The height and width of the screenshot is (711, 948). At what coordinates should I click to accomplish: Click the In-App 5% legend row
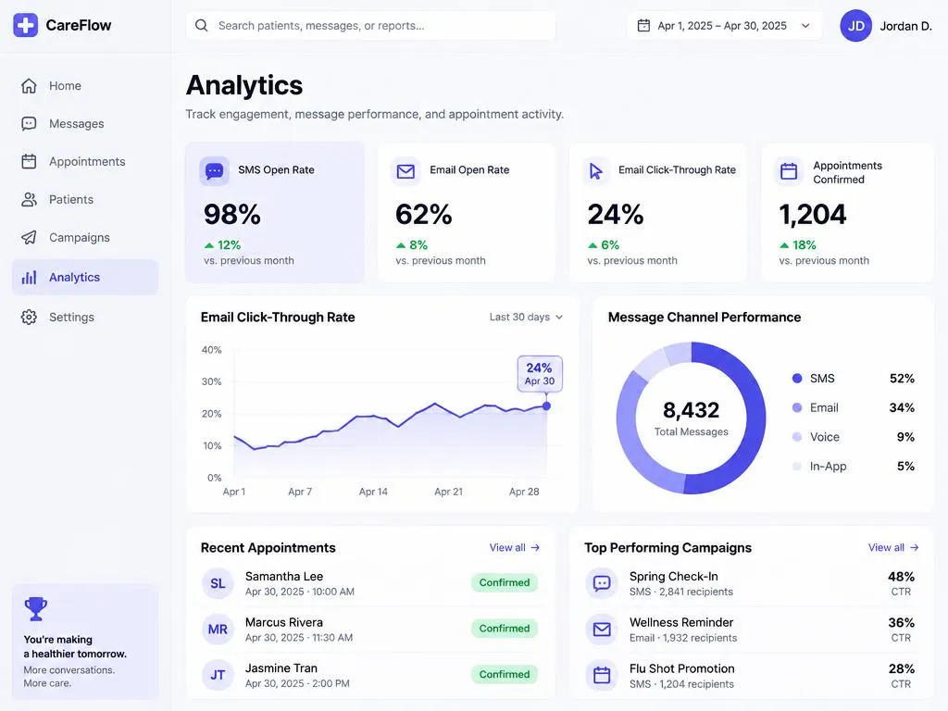pyautogui.click(x=853, y=467)
